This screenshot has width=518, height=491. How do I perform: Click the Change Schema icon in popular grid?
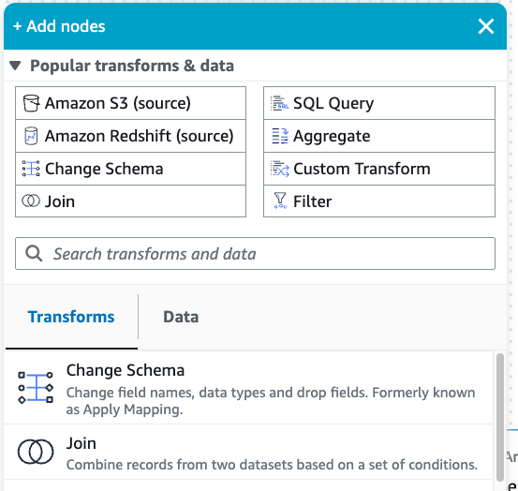31,169
